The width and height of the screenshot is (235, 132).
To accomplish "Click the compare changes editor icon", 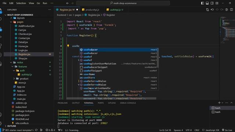I will [x=207, y=10].
